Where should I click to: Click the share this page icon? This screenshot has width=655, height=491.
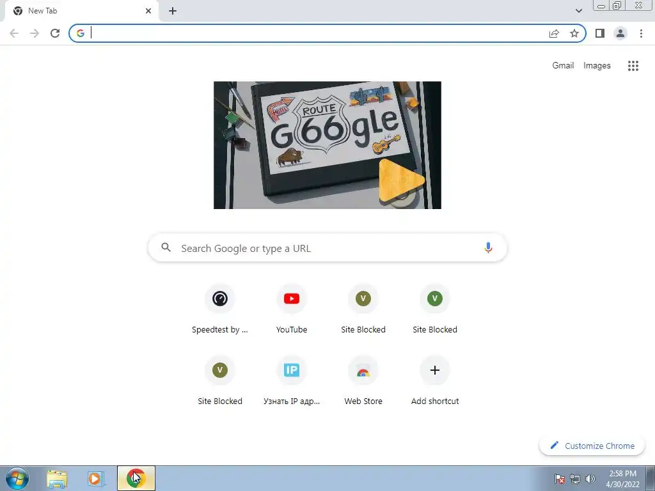tap(554, 33)
